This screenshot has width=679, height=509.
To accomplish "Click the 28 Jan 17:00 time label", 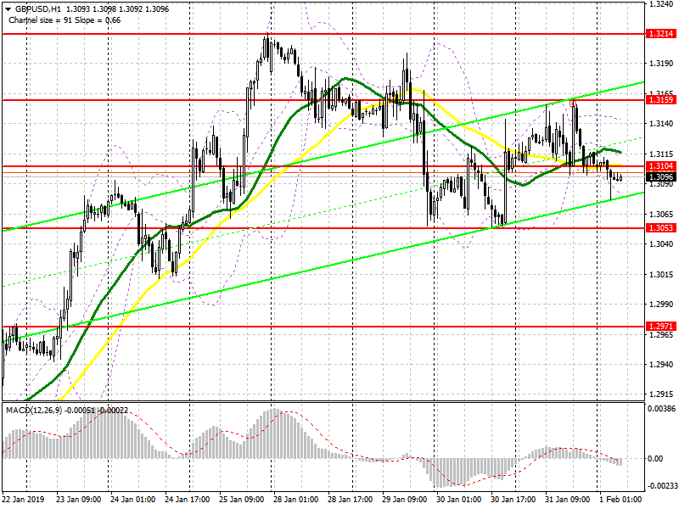I will coord(351,499).
